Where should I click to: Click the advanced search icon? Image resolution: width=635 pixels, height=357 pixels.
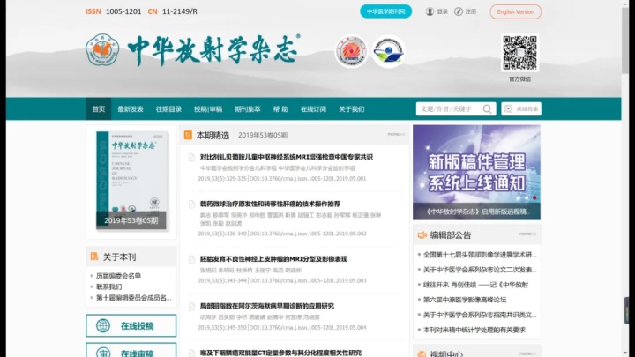pyautogui.click(x=508, y=108)
